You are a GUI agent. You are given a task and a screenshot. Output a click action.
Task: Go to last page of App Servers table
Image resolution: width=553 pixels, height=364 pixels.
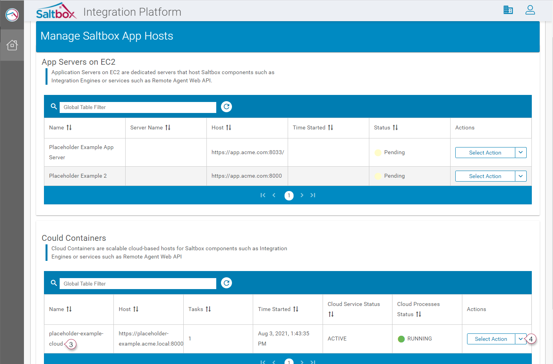point(313,195)
